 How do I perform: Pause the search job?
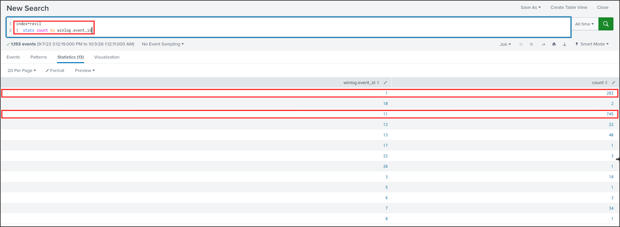coord(521,44)
